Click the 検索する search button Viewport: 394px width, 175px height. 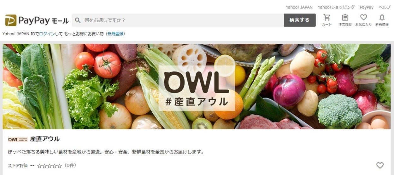coord(300,20)
